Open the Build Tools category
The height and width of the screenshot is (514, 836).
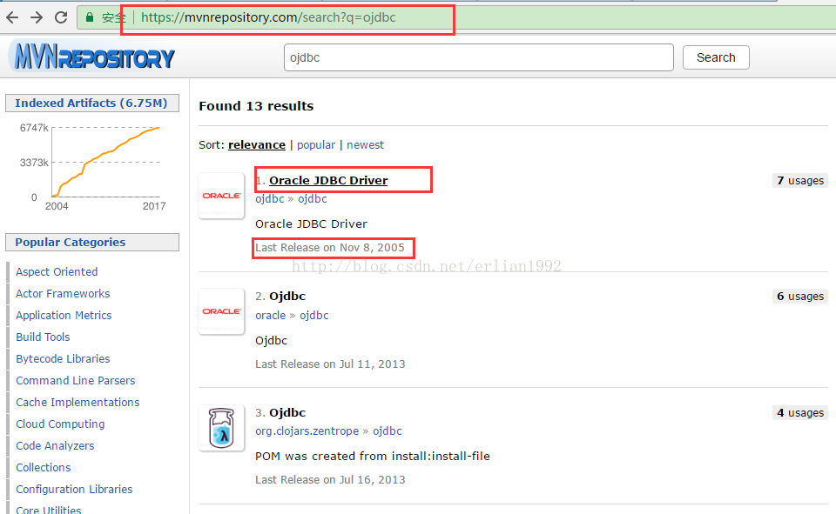point(43,337)
